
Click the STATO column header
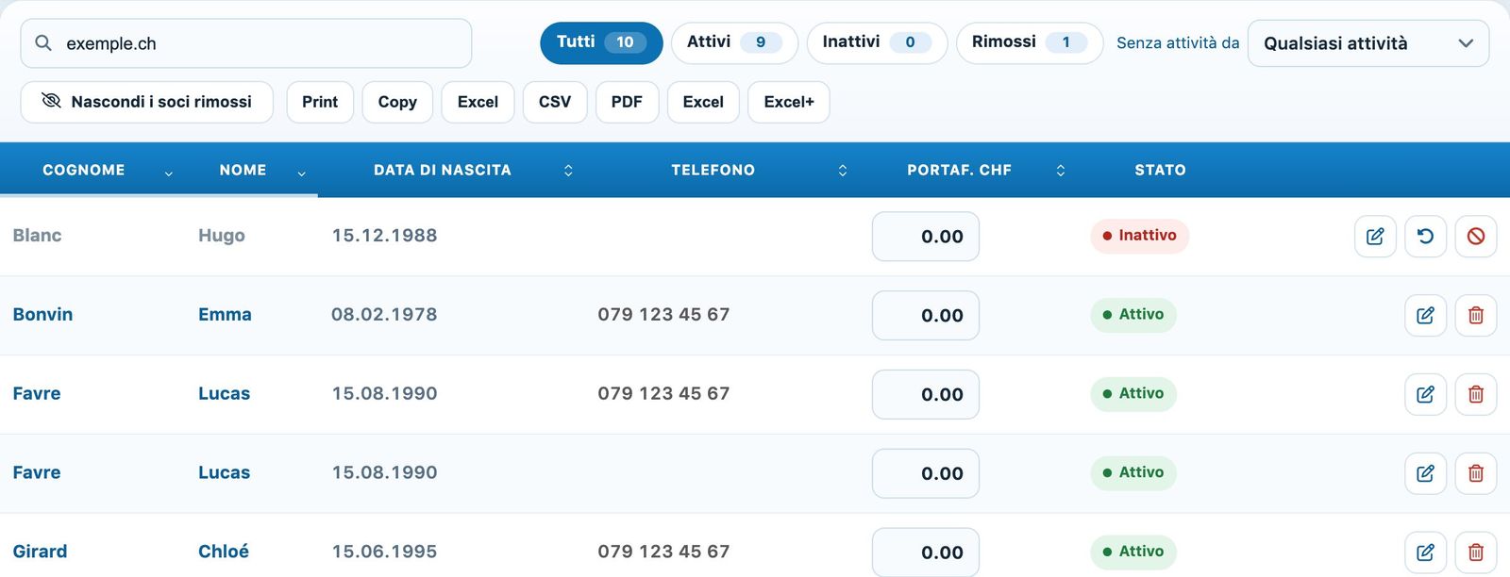pyautogui.click(x=1160, y=170)
